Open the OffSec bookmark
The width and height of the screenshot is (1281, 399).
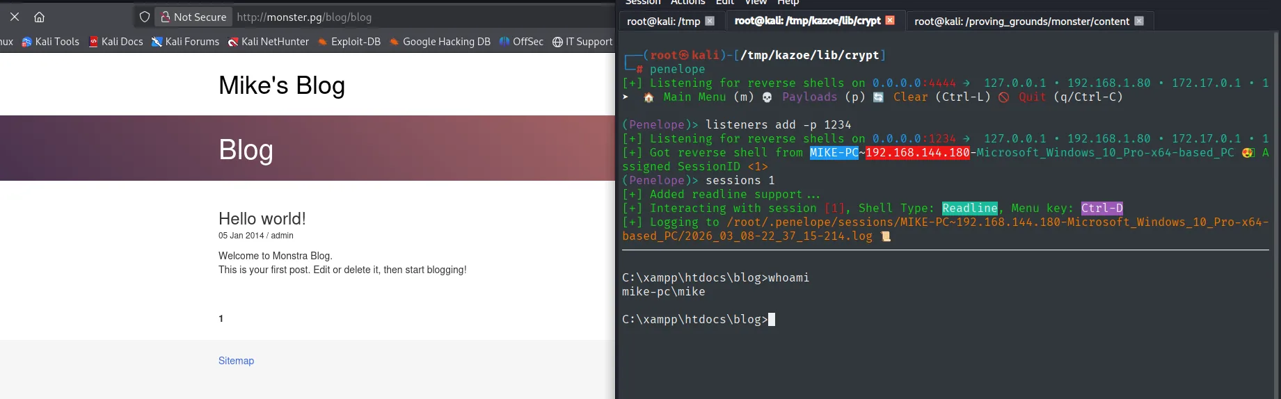point(521,42)
